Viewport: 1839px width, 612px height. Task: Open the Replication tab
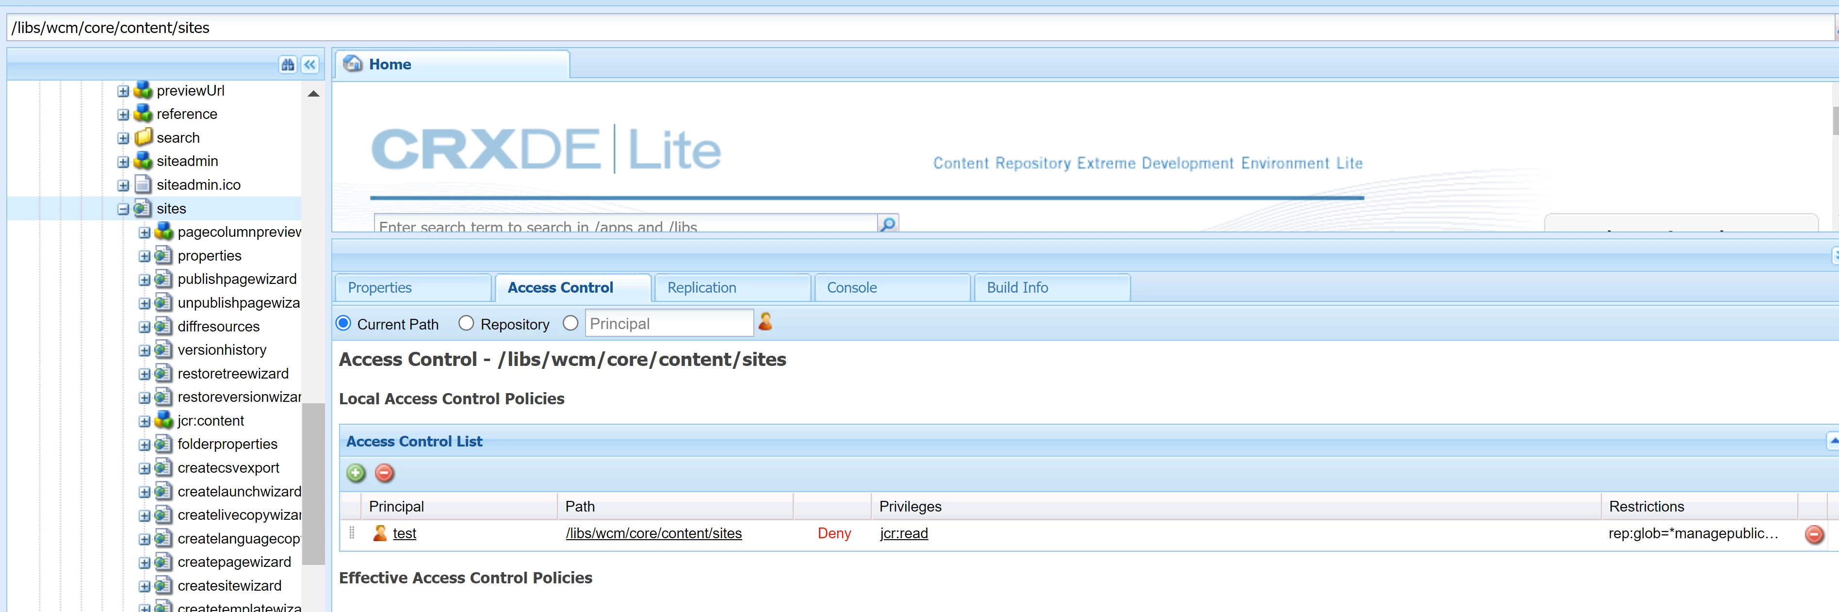coord(701,288)
